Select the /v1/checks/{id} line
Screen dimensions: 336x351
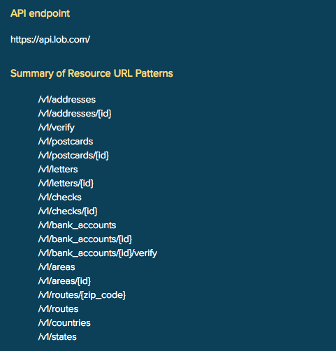tap(68, 211)
